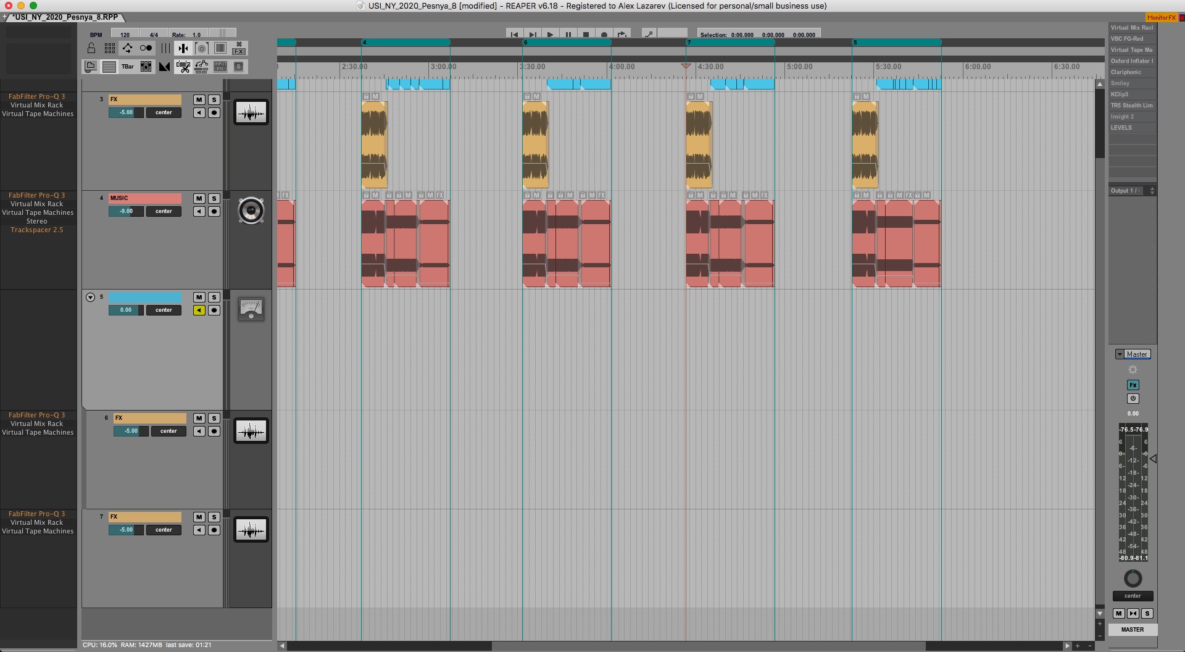Mute track 3 FX
The image size is (1185, 652).
click(x=199, y=99)
